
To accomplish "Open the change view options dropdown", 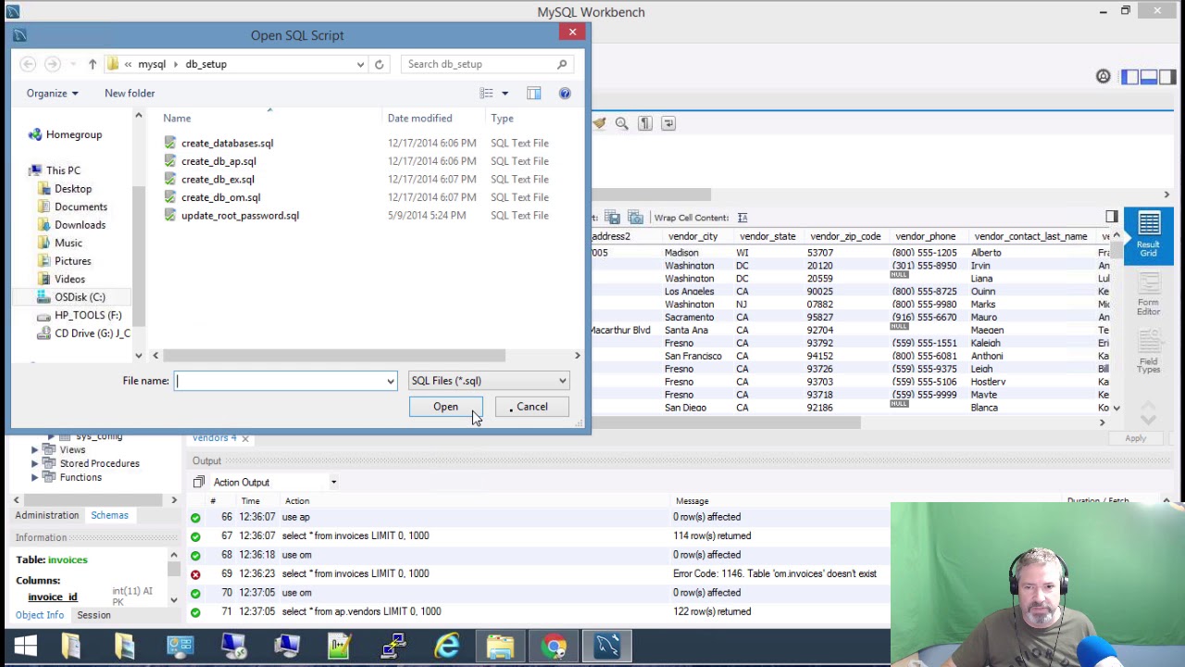I will (x=505, y=93).
